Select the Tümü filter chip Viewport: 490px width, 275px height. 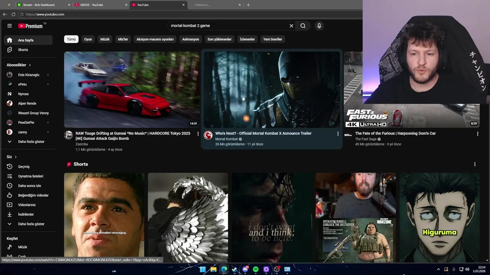71,39
